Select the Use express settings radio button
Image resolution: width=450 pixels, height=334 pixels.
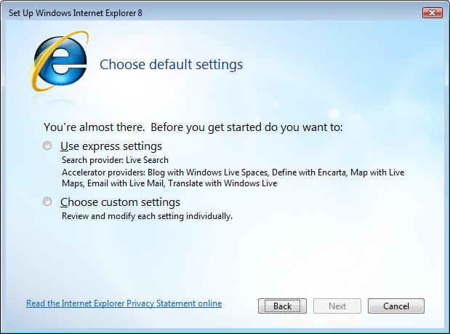coord(48,146)
